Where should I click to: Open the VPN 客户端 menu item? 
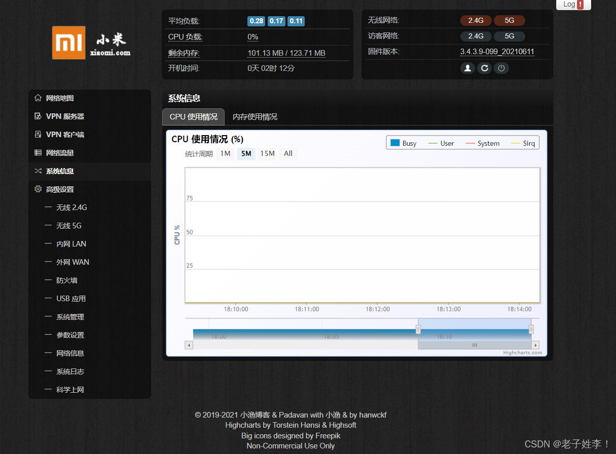coord(90,135)
